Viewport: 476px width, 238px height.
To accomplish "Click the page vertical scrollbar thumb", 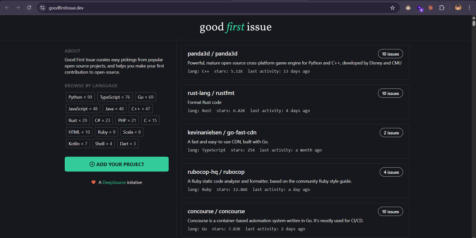I will point(474,23).
